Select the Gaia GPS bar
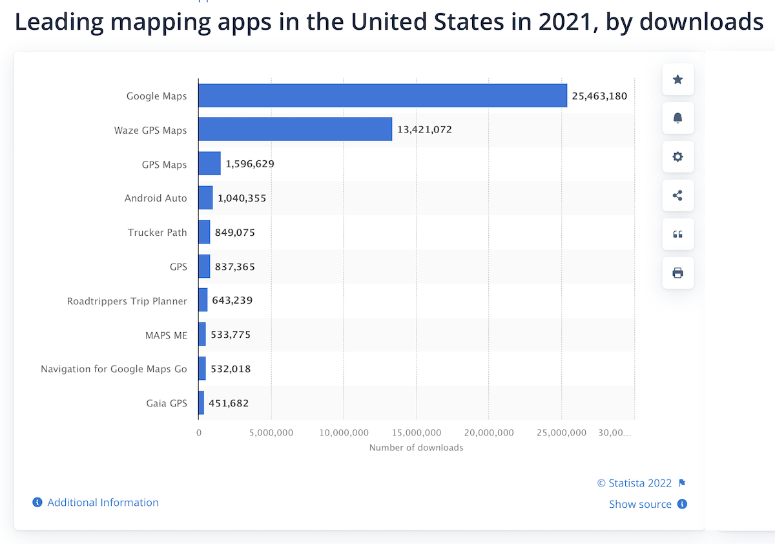The image size is (775, 544). pyautogui.click(x=201, y=403)
